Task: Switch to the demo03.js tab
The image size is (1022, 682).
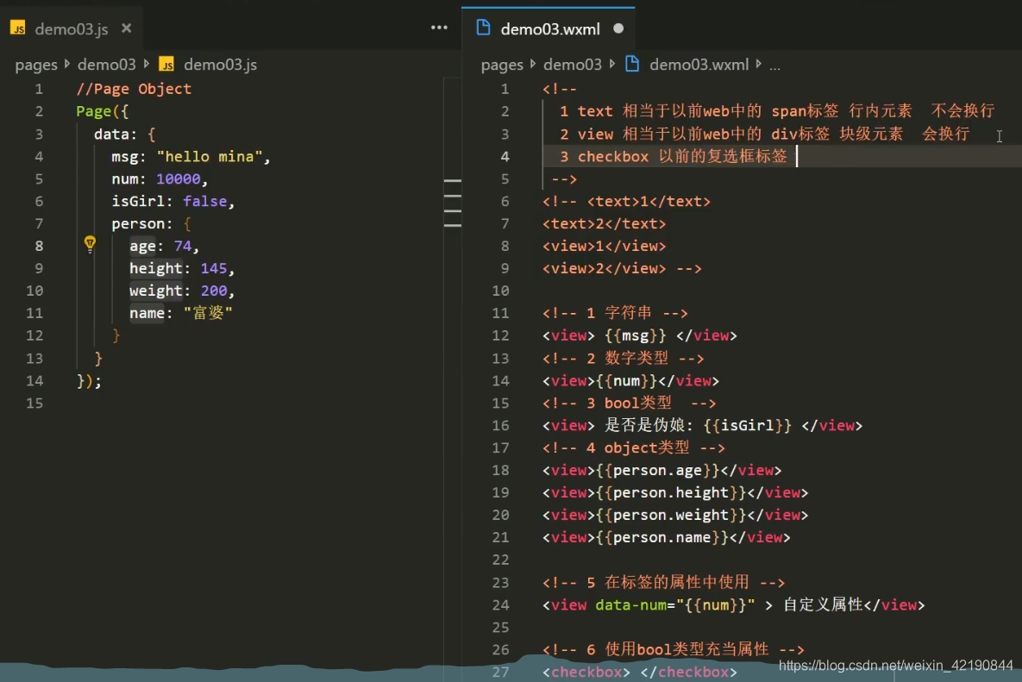Action: [71, 29]
